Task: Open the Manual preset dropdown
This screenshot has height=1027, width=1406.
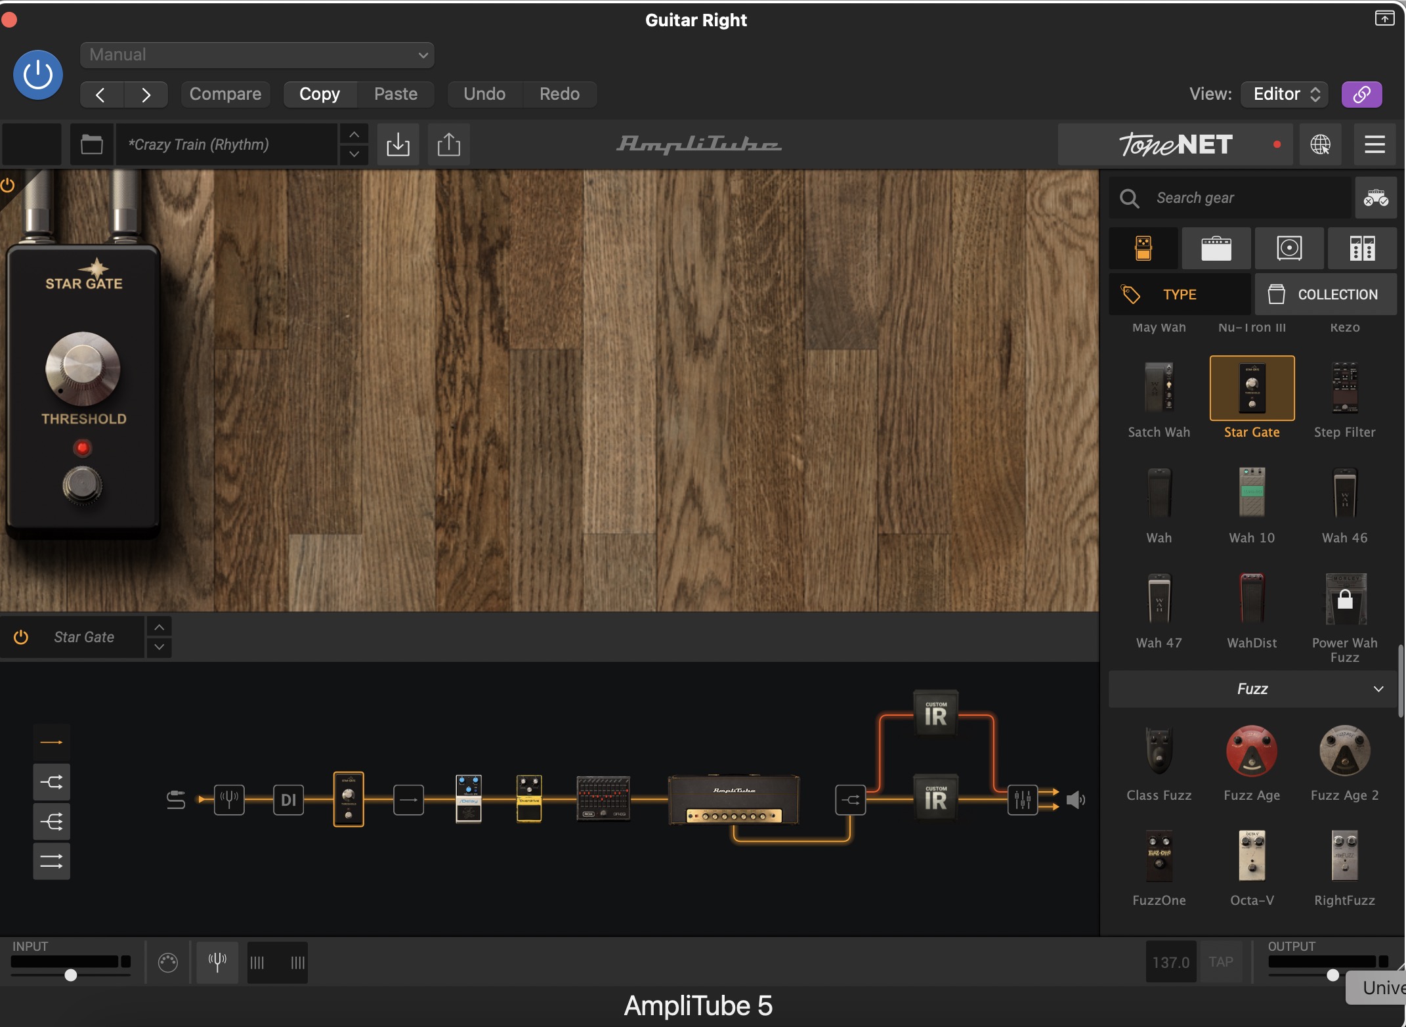Action: [x=257, y=55]
